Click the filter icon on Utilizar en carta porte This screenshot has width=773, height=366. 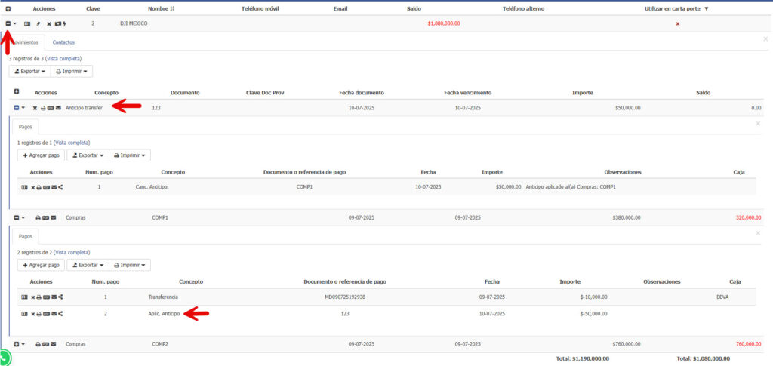707,8
